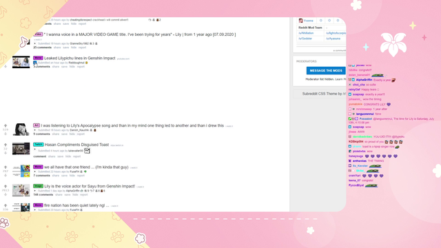Open the Hasan Compliments Disguised Toast thumbnail
Viewport: 441px width, 248px height.
click(21, 149)
